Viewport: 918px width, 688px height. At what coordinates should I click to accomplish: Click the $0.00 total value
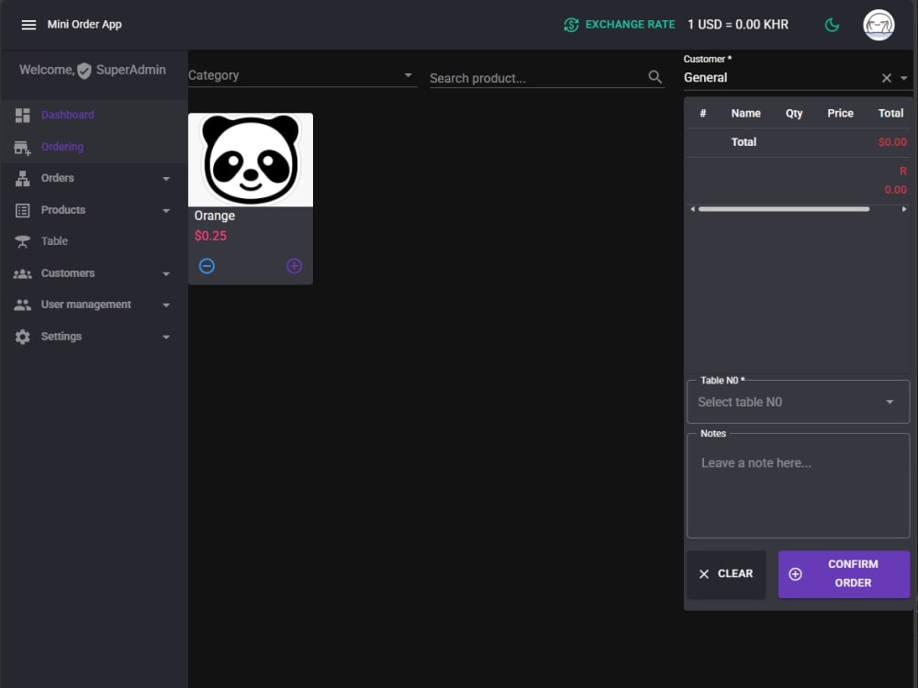(x=892, y=142)
